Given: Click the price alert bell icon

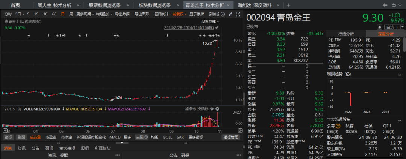Looking at the screenshot, I should pyautogui.click(x=380, y=27).
